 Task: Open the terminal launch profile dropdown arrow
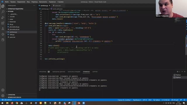[179, 72]
